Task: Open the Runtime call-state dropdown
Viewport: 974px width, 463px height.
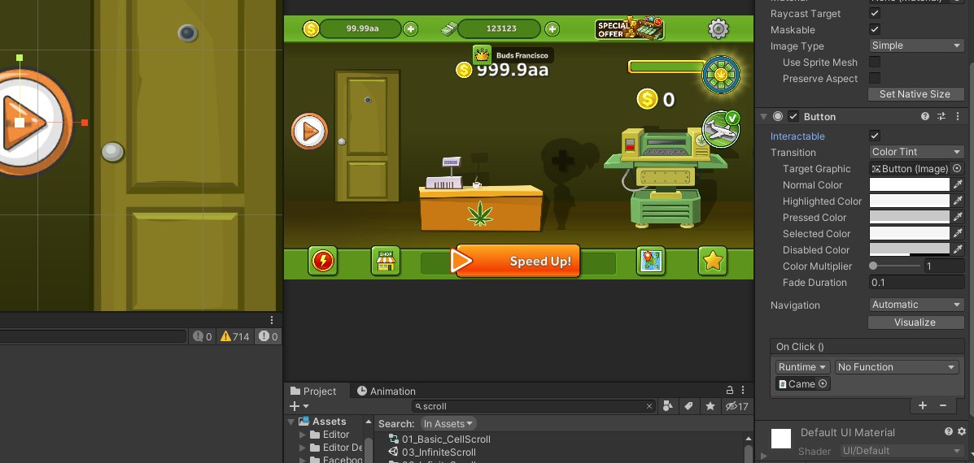Action: pos(802,367)
